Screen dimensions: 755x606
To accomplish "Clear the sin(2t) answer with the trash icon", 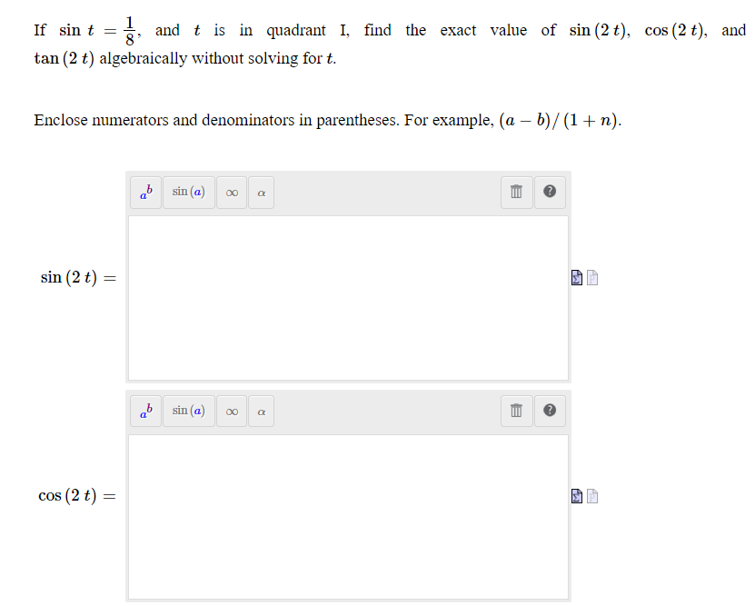I will tap(516, 192).
